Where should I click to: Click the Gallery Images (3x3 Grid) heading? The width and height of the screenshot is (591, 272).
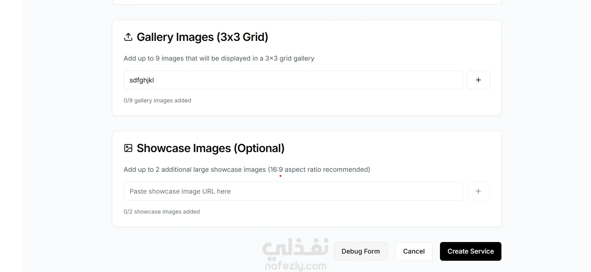tap(202, 37)
